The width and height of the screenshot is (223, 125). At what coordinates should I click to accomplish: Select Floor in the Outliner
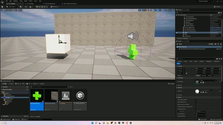pos(186,34)
